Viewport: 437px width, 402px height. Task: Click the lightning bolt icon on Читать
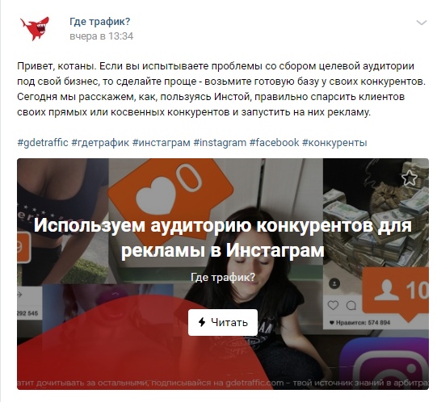202,322
